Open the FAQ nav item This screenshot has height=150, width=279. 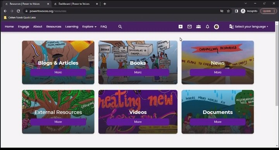click(103, 26)
